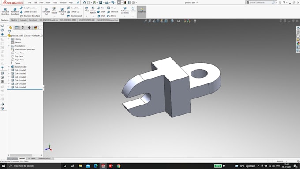
Task: Choose the Swept Boss/Base tool
Action: coord(29,8)
